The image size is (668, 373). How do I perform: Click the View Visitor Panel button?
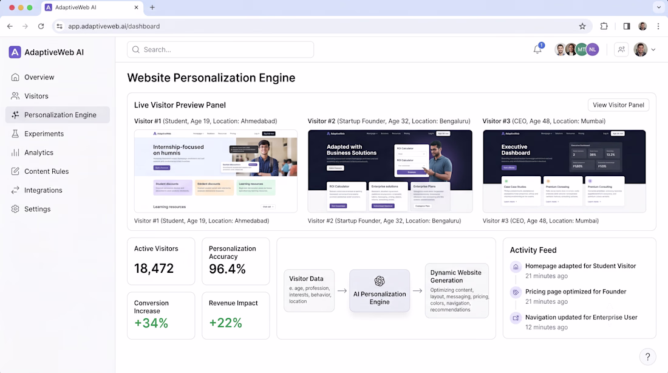pyautogui.click(x=618, y=105)
